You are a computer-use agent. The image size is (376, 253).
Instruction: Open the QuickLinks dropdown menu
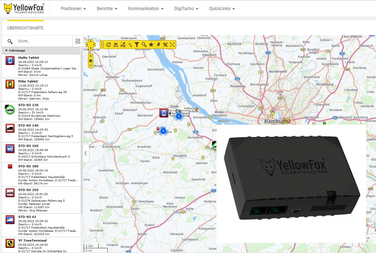pyautogui.click(x=222, y=9)
